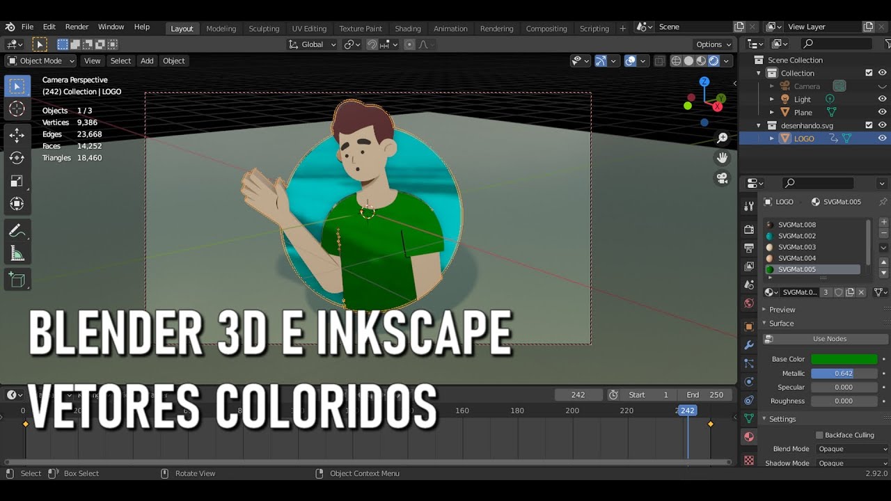Click the Blender logo menu icon
The image size is (891, 501).
pyautogui.click(x=10, y=27)
